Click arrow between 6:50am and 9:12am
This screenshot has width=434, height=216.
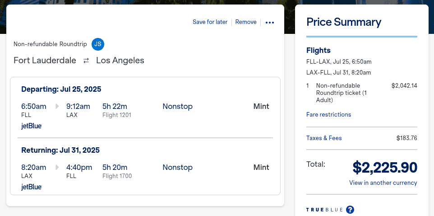57,107
